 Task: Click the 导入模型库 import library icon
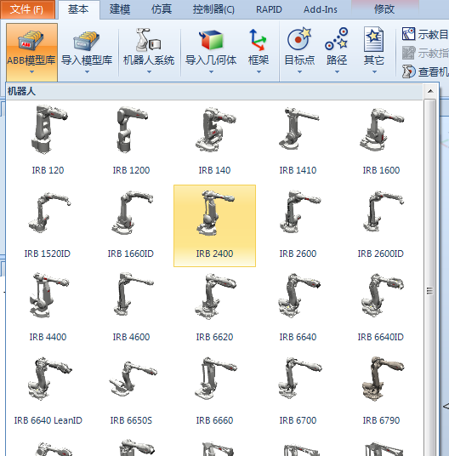tap(87, 41)
